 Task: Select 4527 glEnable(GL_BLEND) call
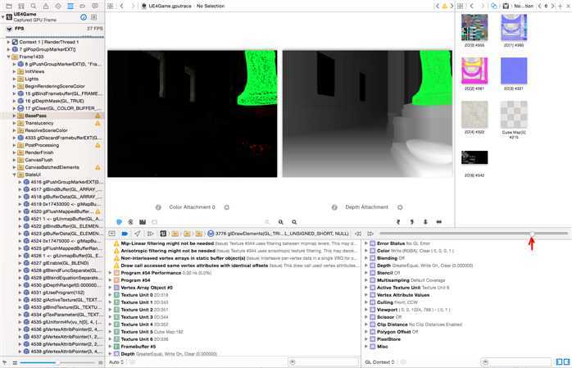click(60, 263)
